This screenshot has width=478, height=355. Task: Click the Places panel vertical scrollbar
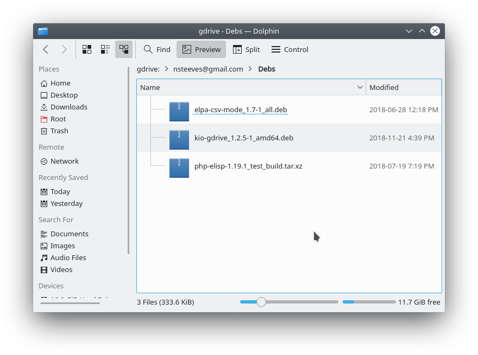pyautogui.click(x=128, y=160)
